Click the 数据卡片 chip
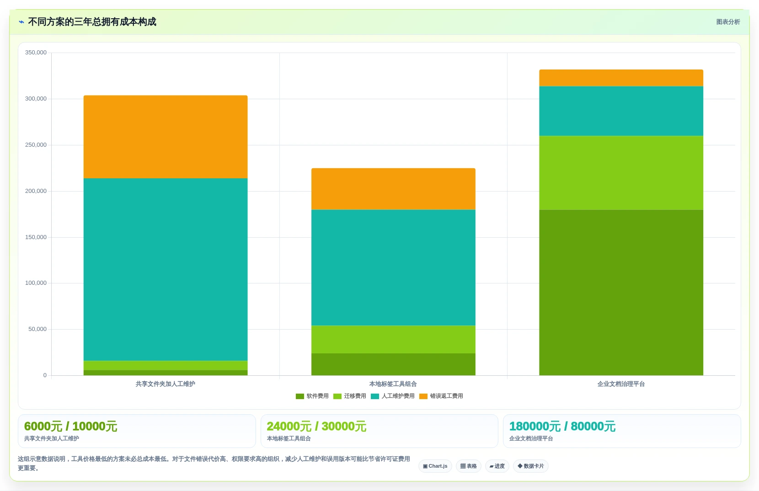 coord(531,466)
